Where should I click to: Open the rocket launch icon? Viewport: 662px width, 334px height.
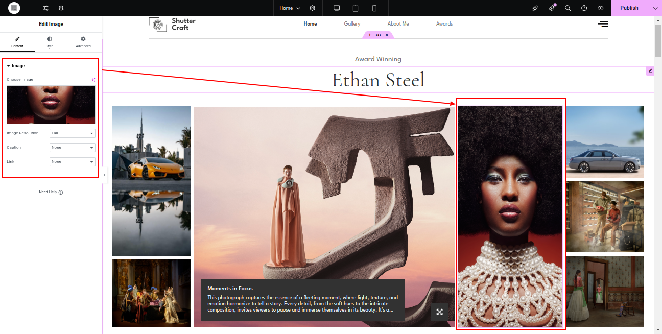tap(535, 8)
